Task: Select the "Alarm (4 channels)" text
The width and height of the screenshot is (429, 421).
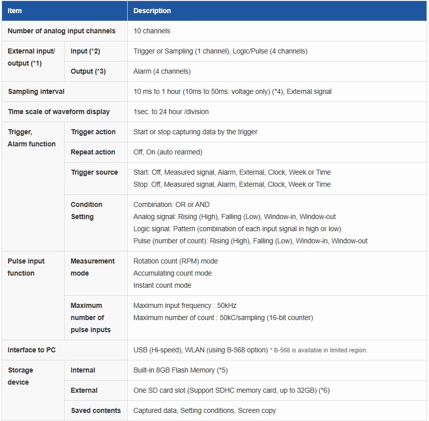Action: (x=162, y=71)
